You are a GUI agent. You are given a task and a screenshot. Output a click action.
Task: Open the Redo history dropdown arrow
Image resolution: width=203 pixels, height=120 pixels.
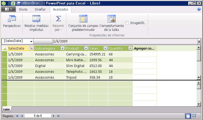click(x=37, y=3)
